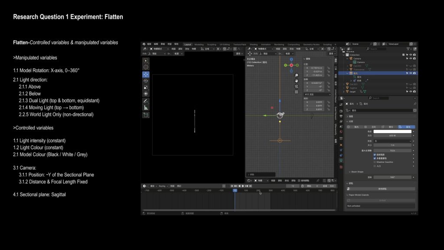Image resolution: width=444 pixels, height=250 pixels.
Task: Open the Shading workspace tab
Action: pyautogui.click(x=253, y=44)
